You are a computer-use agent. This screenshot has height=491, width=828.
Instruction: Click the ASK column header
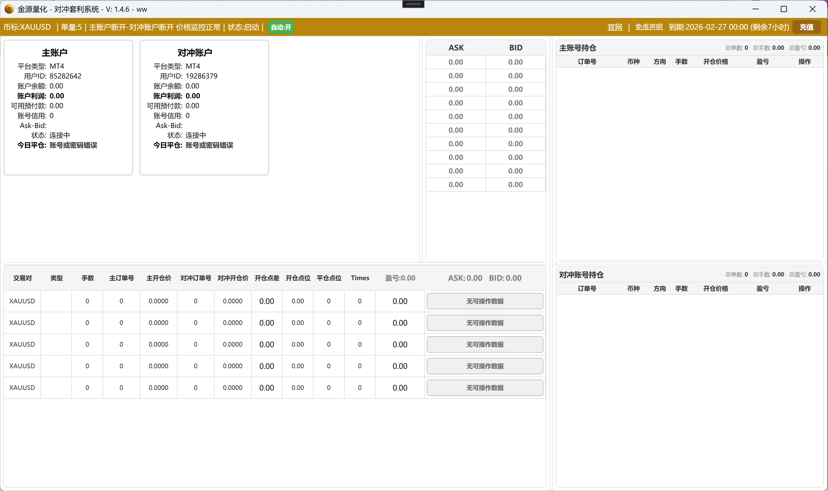[x=456, y=48]
